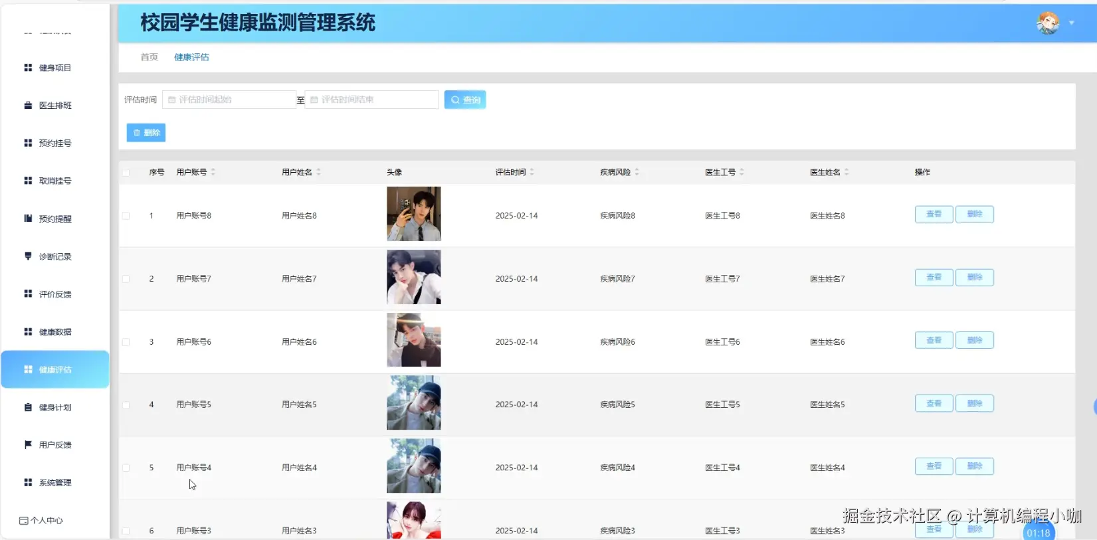The image size is (1097, 540).
Task: Check the row 3 checkbox (用户账号6)
Action: [x=126, y=342]
